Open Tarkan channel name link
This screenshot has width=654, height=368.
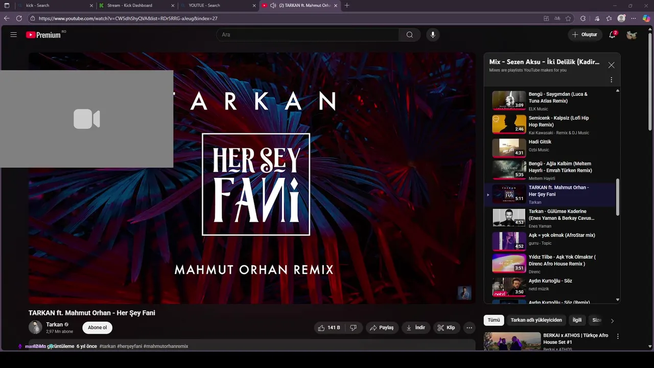point(54,325)
